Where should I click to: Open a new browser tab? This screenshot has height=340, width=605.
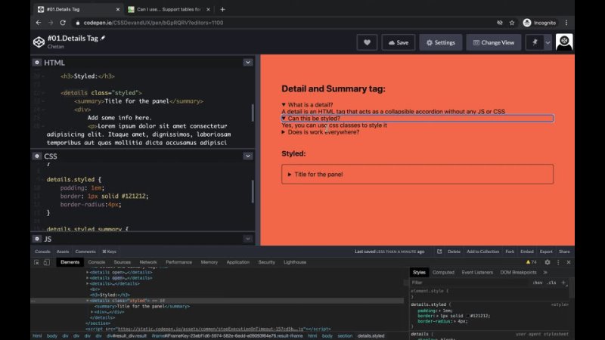point(222,9)
